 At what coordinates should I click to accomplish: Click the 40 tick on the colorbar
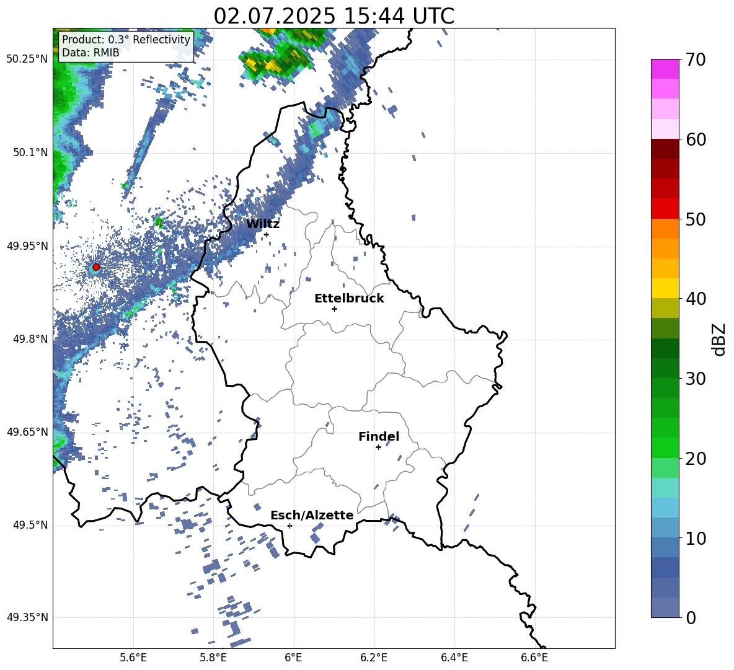tap(696, 299)
